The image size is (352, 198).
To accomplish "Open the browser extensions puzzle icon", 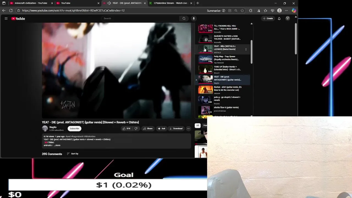I will click(251, 10).
